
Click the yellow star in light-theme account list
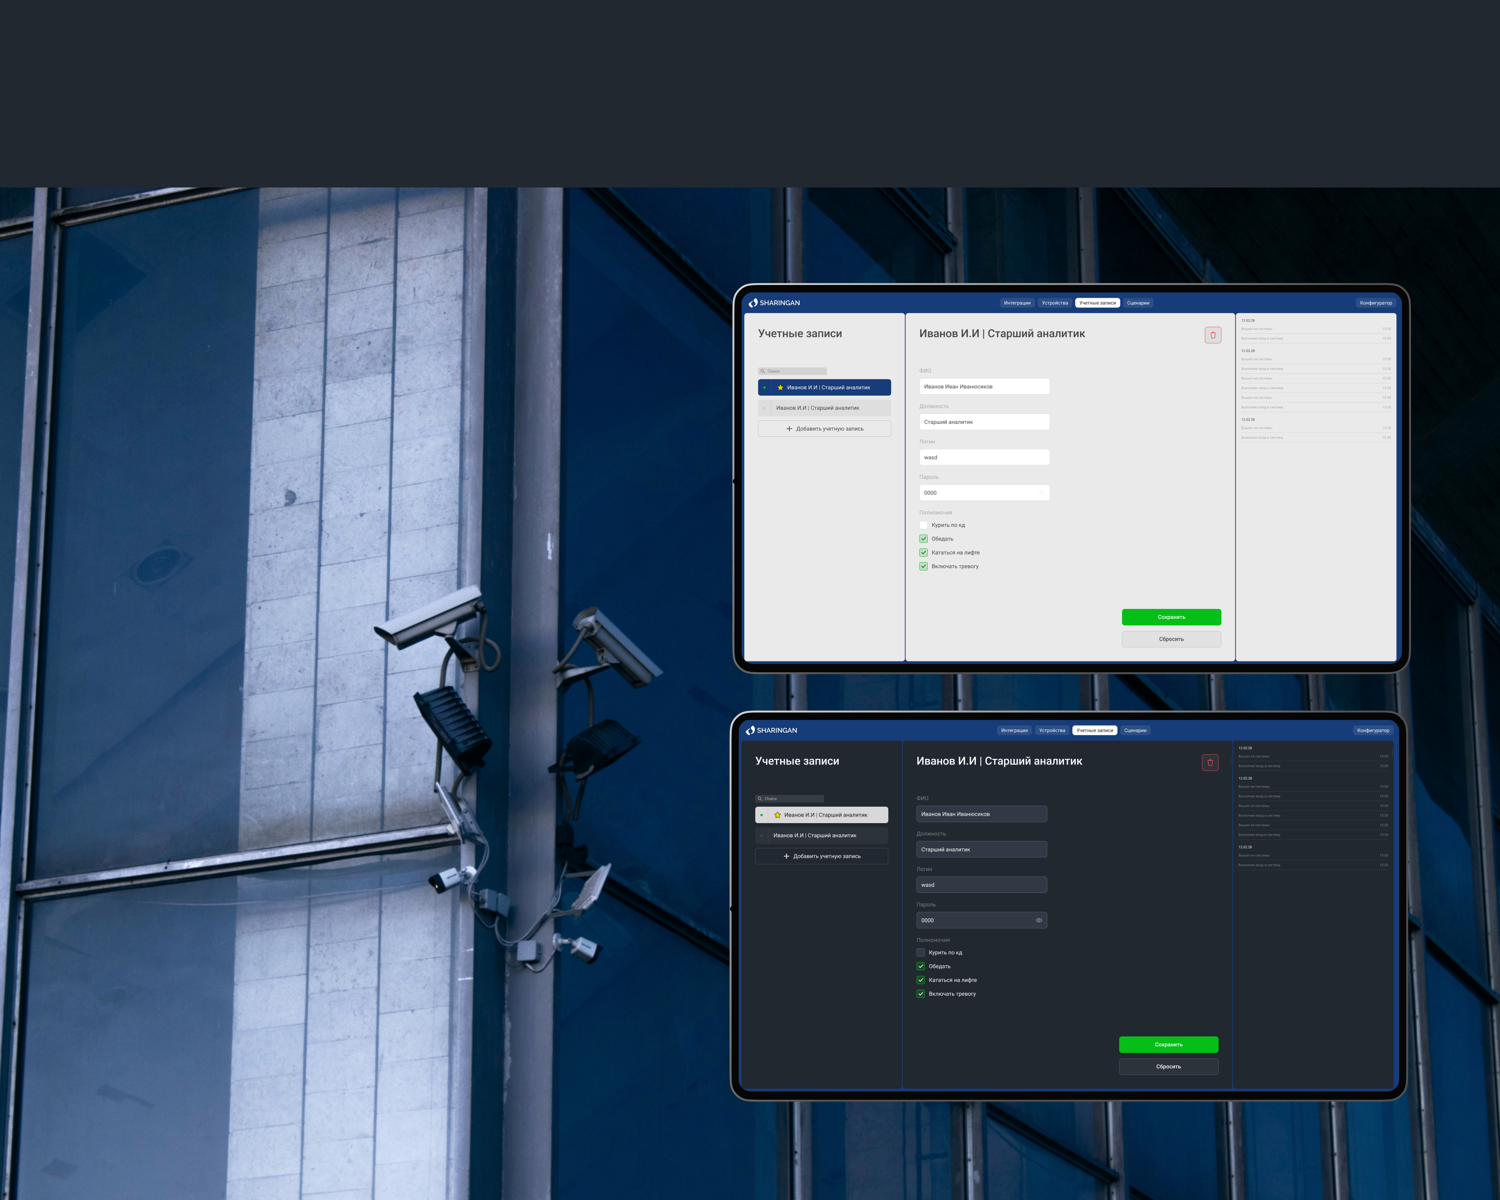(x=780, y=388)
